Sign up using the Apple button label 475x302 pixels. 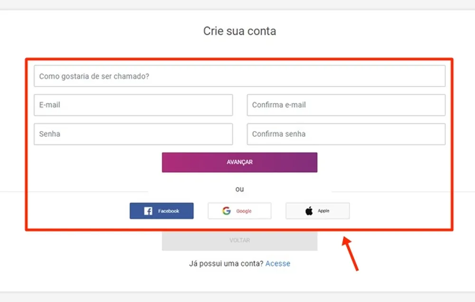tap(323, 211)
